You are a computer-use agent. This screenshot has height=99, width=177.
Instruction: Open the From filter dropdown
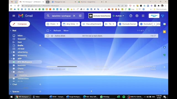tap(53, 24)
